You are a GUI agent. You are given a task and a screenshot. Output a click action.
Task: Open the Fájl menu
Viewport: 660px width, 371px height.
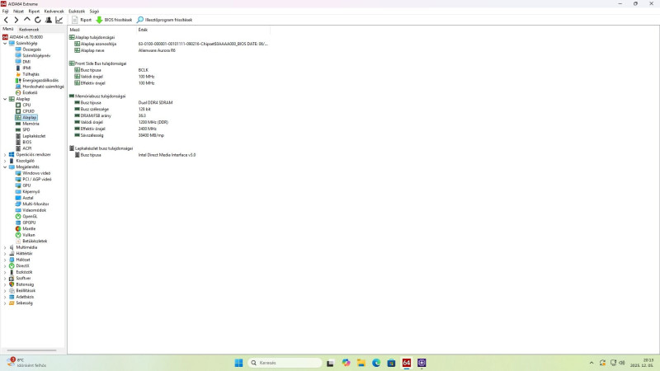tap(6, 12)
